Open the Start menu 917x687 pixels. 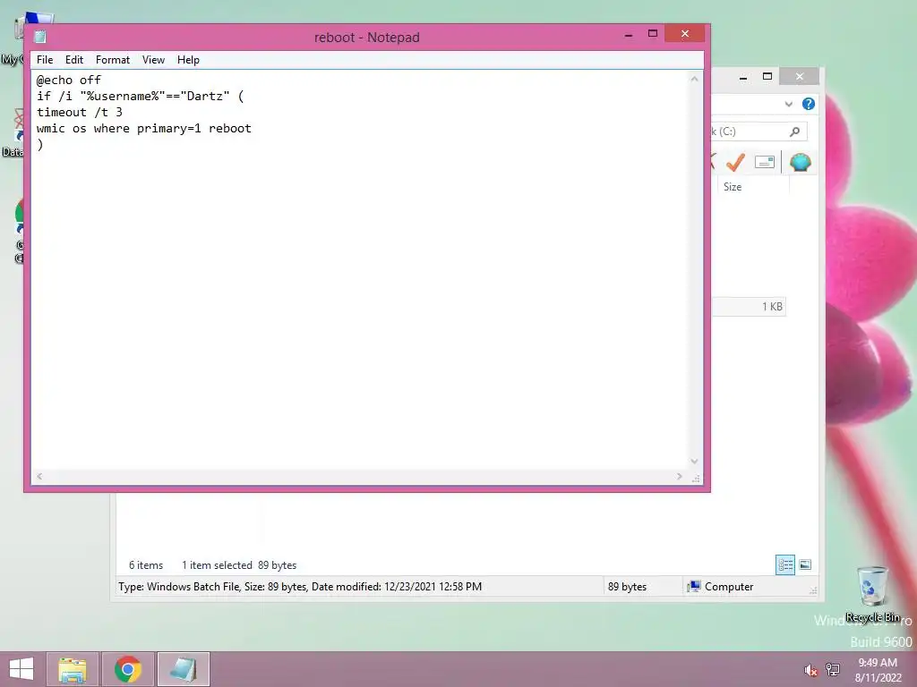point(21,669)
